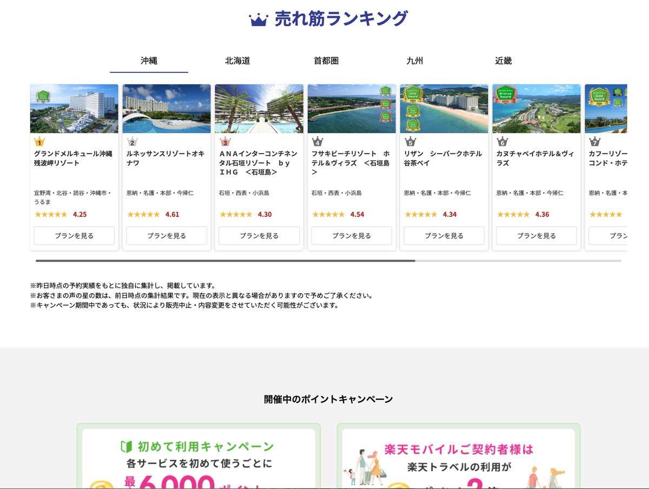The height and width of the screenshot is (489, 649).
Task: Click rank 7 crown badge
Action: click(x=595, y=142)
